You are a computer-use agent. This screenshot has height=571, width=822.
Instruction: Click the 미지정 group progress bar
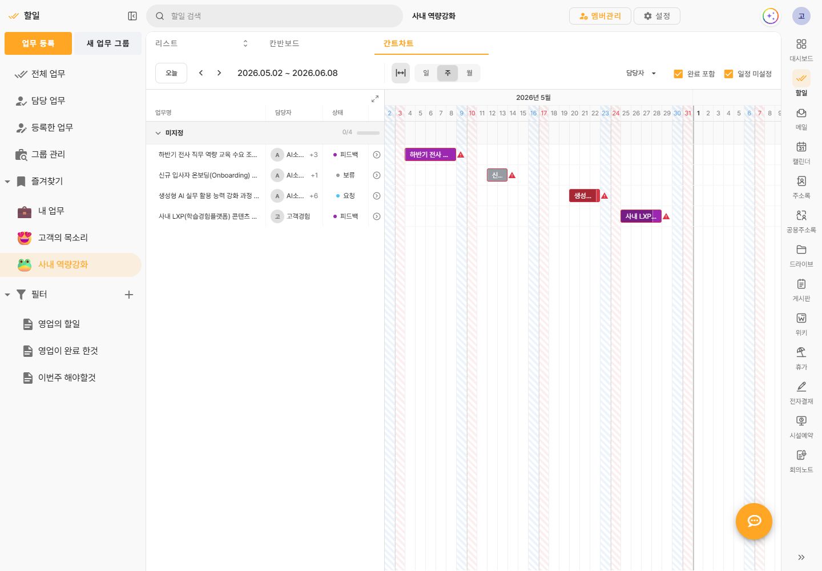pyautogui.click(x=368, y=133)
